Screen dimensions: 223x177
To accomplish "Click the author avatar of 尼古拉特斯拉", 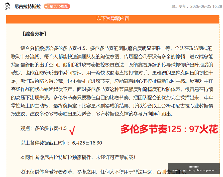I will click(x=8, y=6).
